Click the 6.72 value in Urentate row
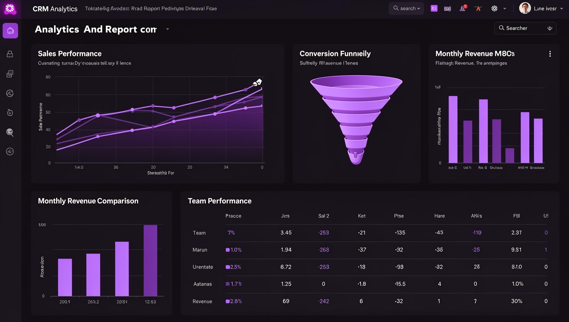This screenshot has width=569, height=322. [x=286, y=267]
